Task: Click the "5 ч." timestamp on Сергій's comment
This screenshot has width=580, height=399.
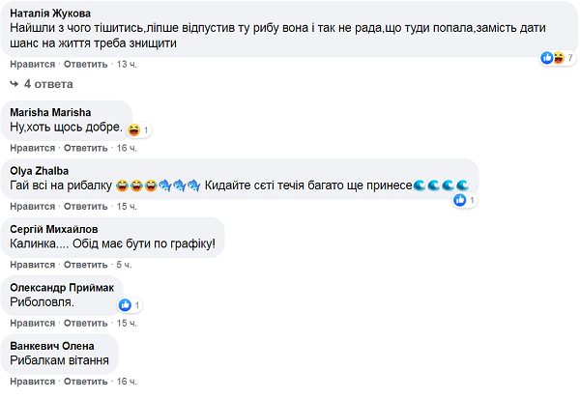Action: pyautogui.click(x=124, y=265)
